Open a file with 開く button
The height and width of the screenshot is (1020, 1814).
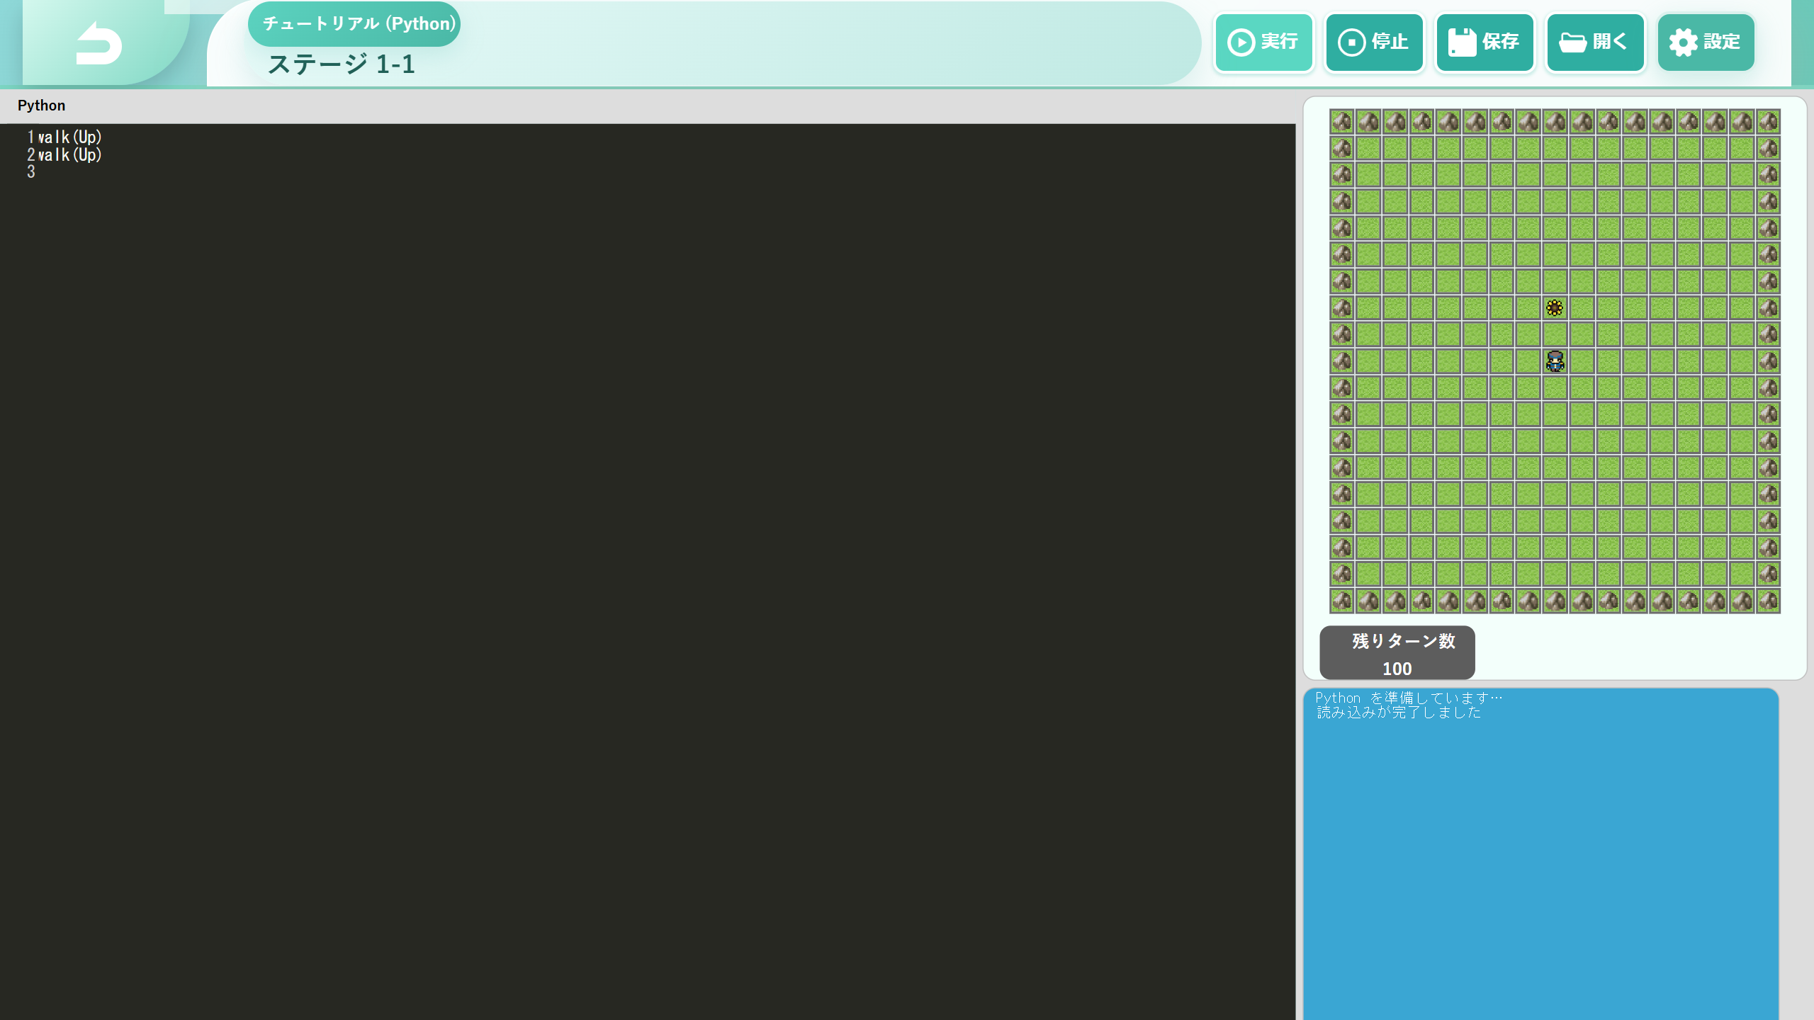tap(1595, 42)
